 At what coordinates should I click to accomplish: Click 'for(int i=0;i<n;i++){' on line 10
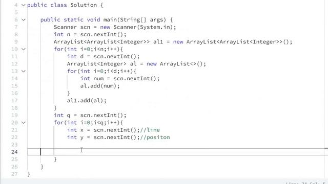pos(89,49)
